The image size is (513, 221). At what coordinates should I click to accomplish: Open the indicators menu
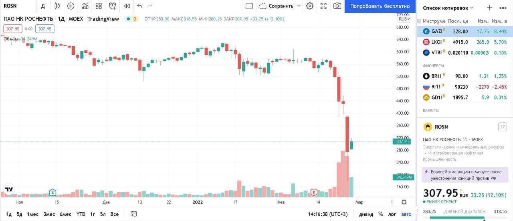point(85,6)
